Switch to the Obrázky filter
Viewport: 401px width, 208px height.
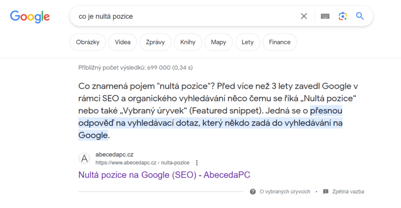coord(88,42)
